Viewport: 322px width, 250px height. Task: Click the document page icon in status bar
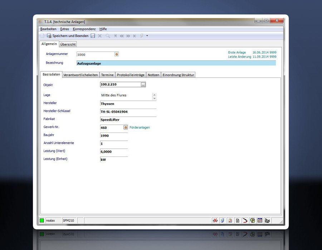coord(238,220)
